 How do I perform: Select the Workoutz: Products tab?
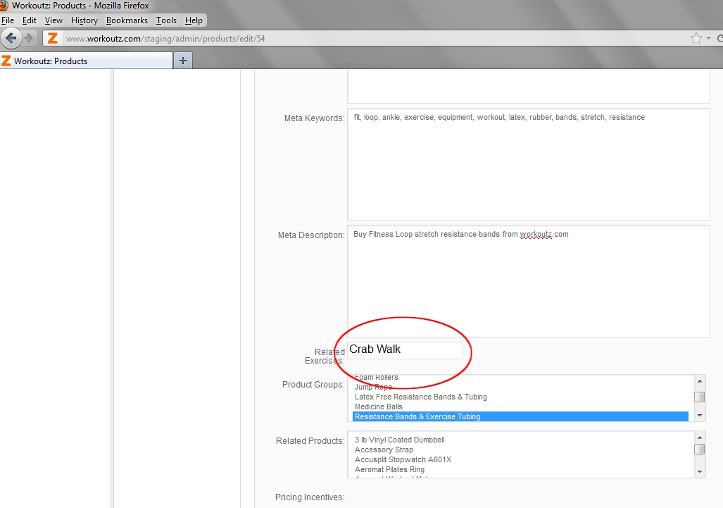click(86, 61)
